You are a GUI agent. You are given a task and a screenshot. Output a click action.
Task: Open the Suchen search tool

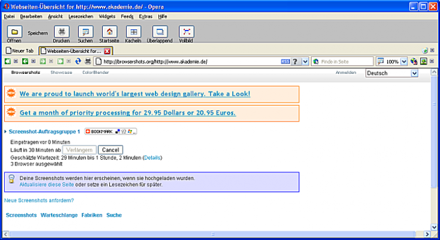[x=84, y=32]
